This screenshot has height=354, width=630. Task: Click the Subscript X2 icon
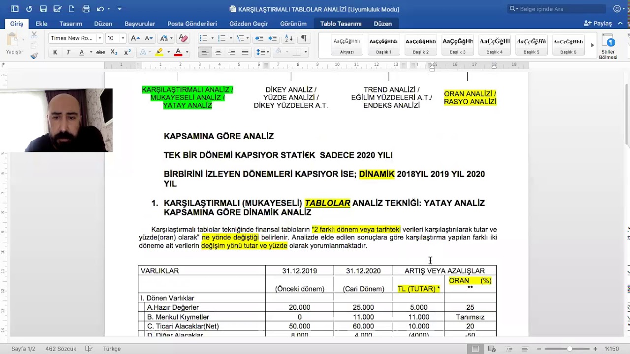[x=114, y=52]
